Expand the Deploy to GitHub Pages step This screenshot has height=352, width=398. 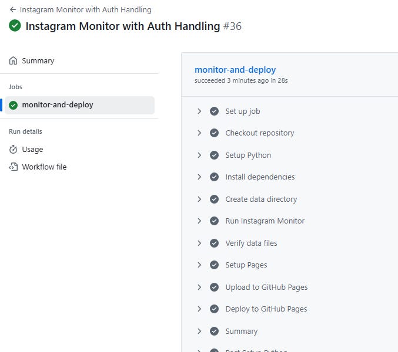[199, 309]
